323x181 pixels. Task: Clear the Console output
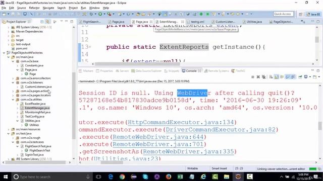point(271,77)
